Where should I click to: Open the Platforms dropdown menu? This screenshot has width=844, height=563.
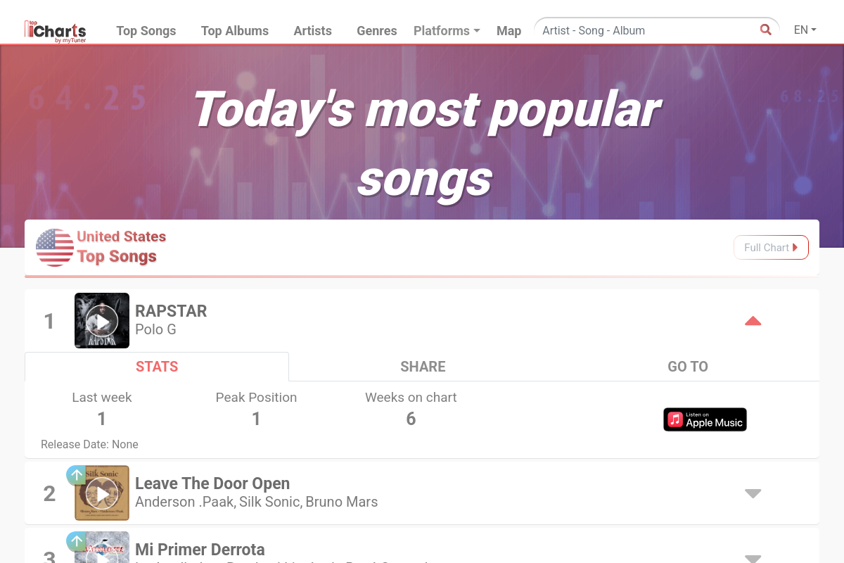coord(446,31)
